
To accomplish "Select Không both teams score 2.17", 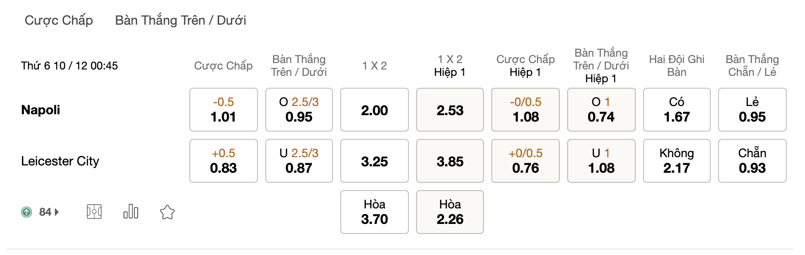I will click(677, 161).
